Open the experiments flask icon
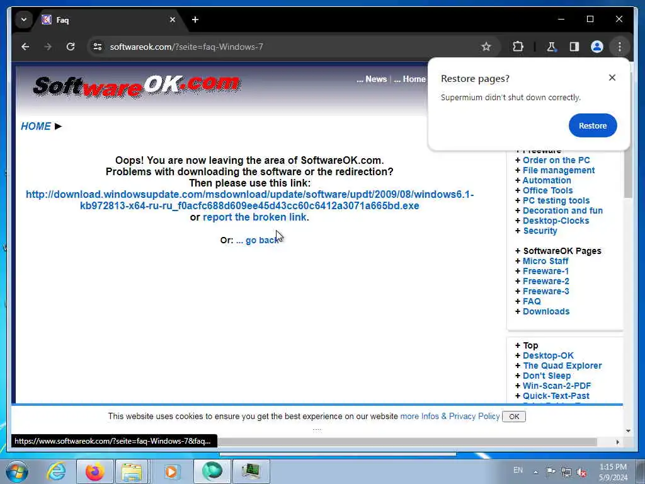Viewport: 645px width, 484px height. [x=551, y=47]
